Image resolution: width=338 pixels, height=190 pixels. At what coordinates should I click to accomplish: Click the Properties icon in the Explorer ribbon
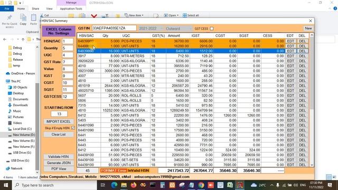point(156,16)
